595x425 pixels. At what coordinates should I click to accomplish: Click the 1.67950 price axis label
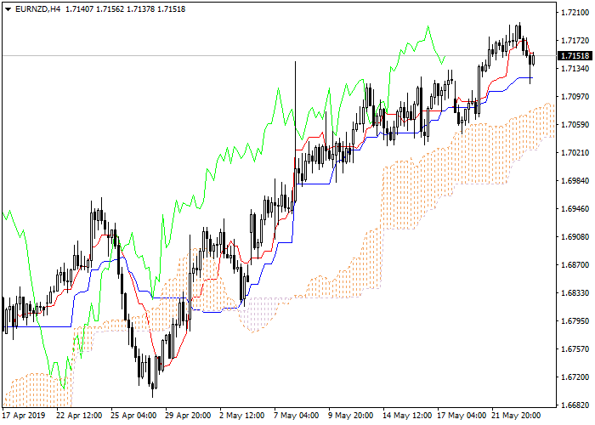[575, 321]
